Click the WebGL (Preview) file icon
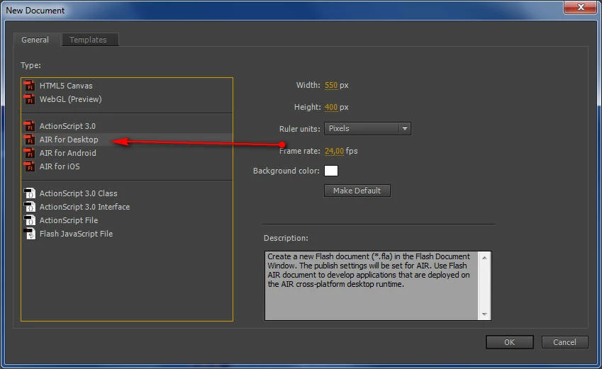 (x=29, y=99)
